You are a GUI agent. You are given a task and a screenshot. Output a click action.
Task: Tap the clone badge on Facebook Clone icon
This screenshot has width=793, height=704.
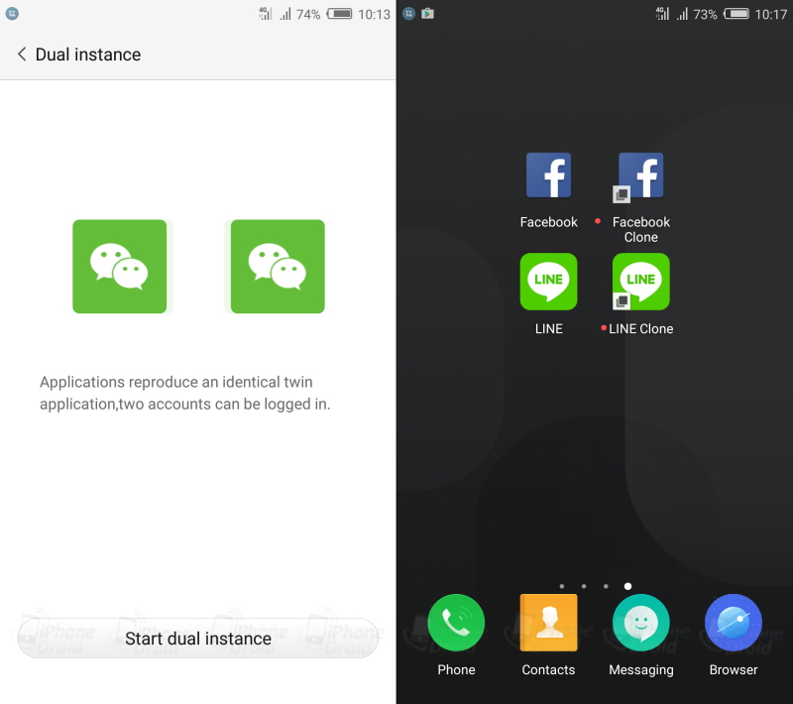(x=622, y=194)
